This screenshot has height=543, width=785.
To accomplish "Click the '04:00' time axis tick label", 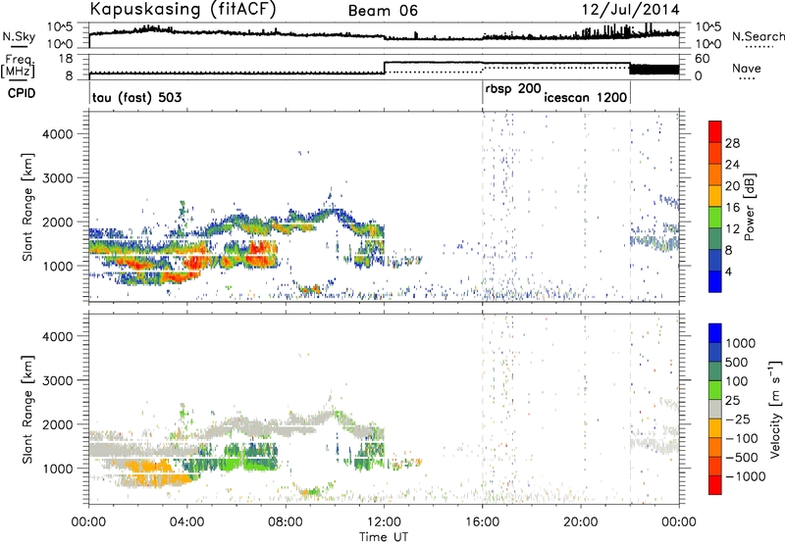I will (x=186, y=522).
